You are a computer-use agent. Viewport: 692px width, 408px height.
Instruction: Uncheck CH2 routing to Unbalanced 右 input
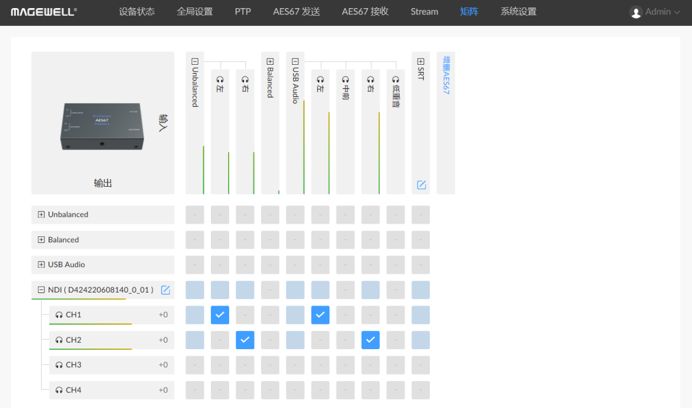(x=245, y=340)
